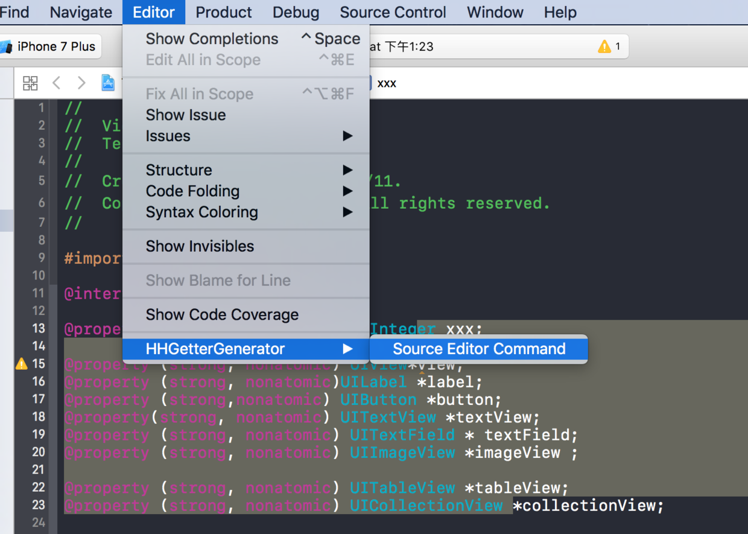Image resolution: width=748 pixels, height=534 pixels.
Task: Expand the Issues submenu
Action: click(246, 136)
